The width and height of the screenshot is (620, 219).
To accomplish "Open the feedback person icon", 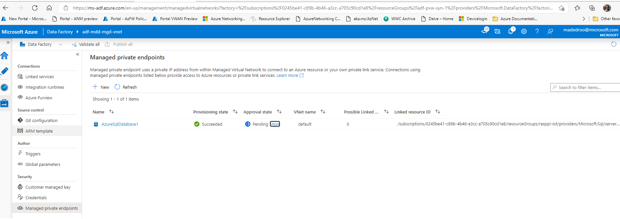I will [550, 32].
